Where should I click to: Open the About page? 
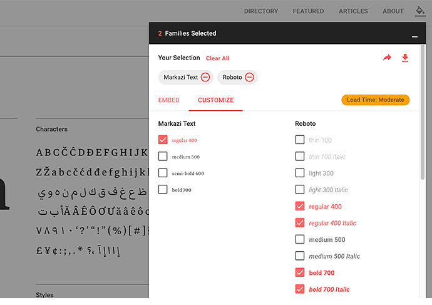tap(393, 11)
